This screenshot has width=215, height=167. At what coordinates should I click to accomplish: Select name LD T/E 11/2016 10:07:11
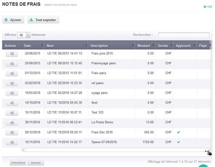(x=64, y=112)
